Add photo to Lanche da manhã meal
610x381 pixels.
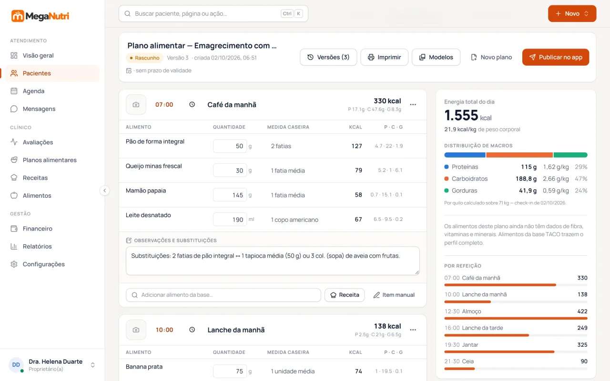coord(136,330)
